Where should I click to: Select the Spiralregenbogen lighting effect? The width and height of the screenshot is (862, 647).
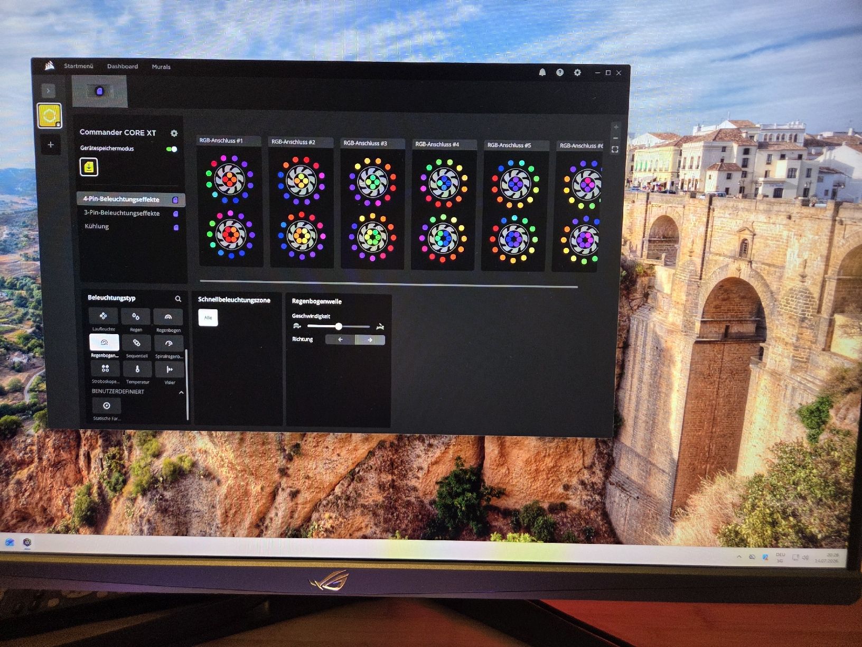168,344
